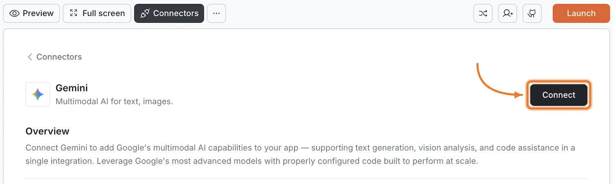Screen dimensions: 613x184
Task: Select the Preview tab label
Action: (x=38, y=13)
